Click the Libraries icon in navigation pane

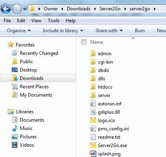(x=11, y=112)
